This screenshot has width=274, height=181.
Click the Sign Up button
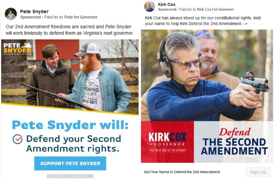pyautogui.click(x=258, y=172)
